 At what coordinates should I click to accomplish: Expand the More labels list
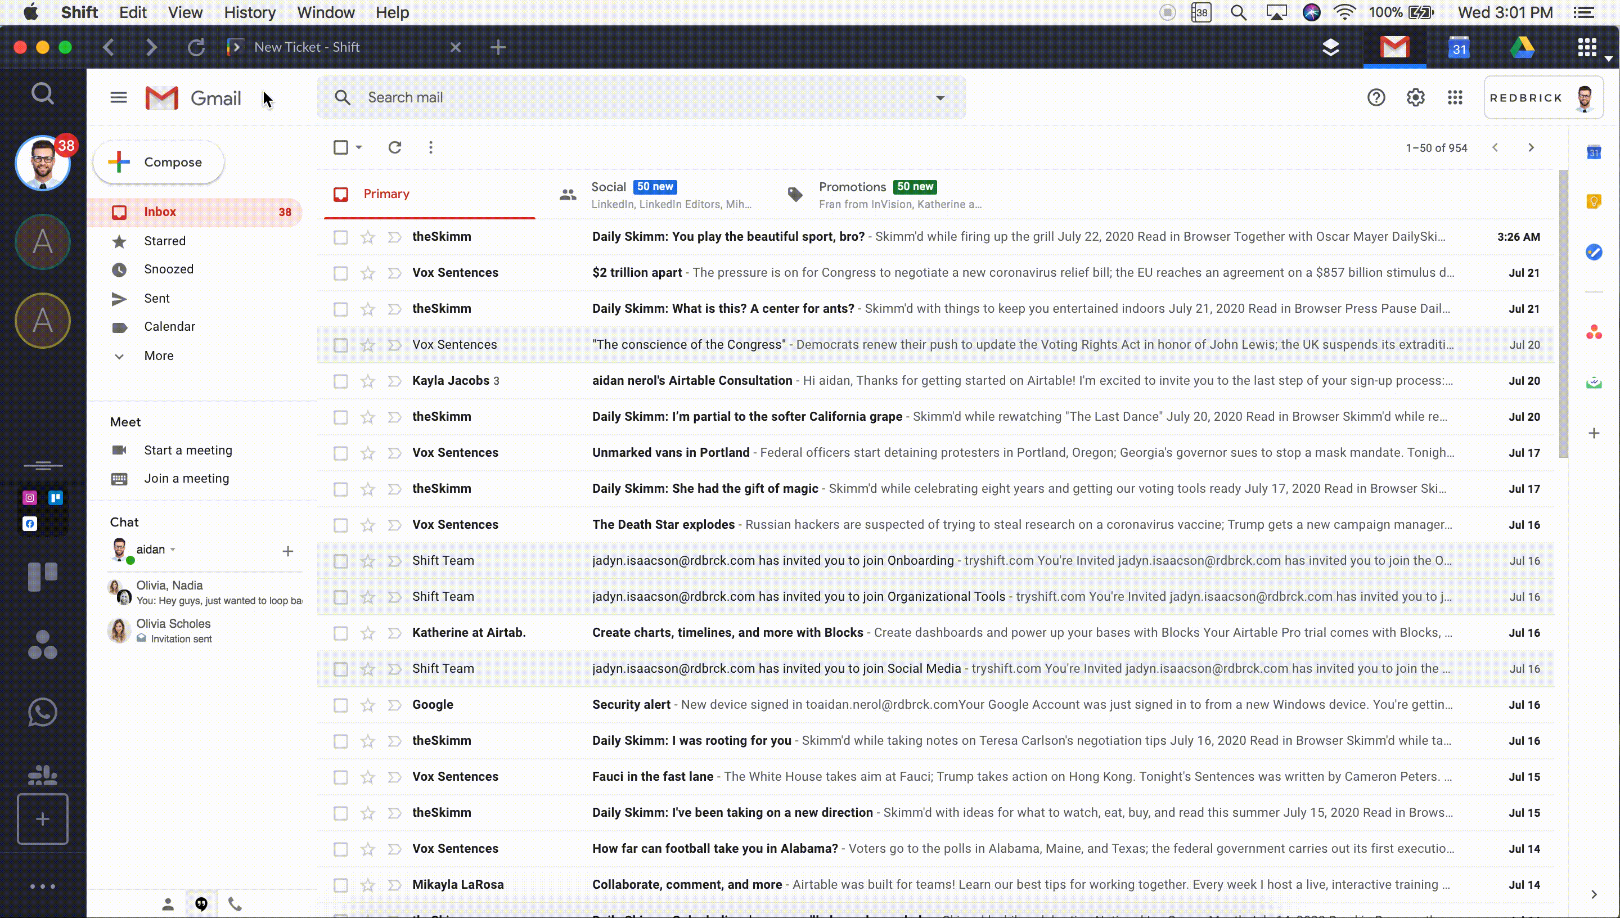click(158, 355)
